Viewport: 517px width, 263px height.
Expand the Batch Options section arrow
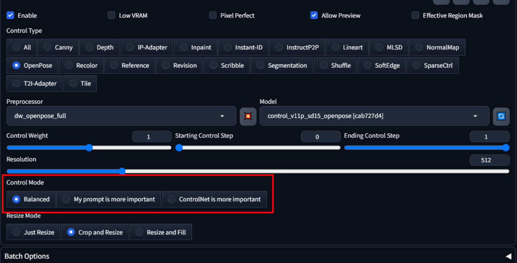click(508, 256)
